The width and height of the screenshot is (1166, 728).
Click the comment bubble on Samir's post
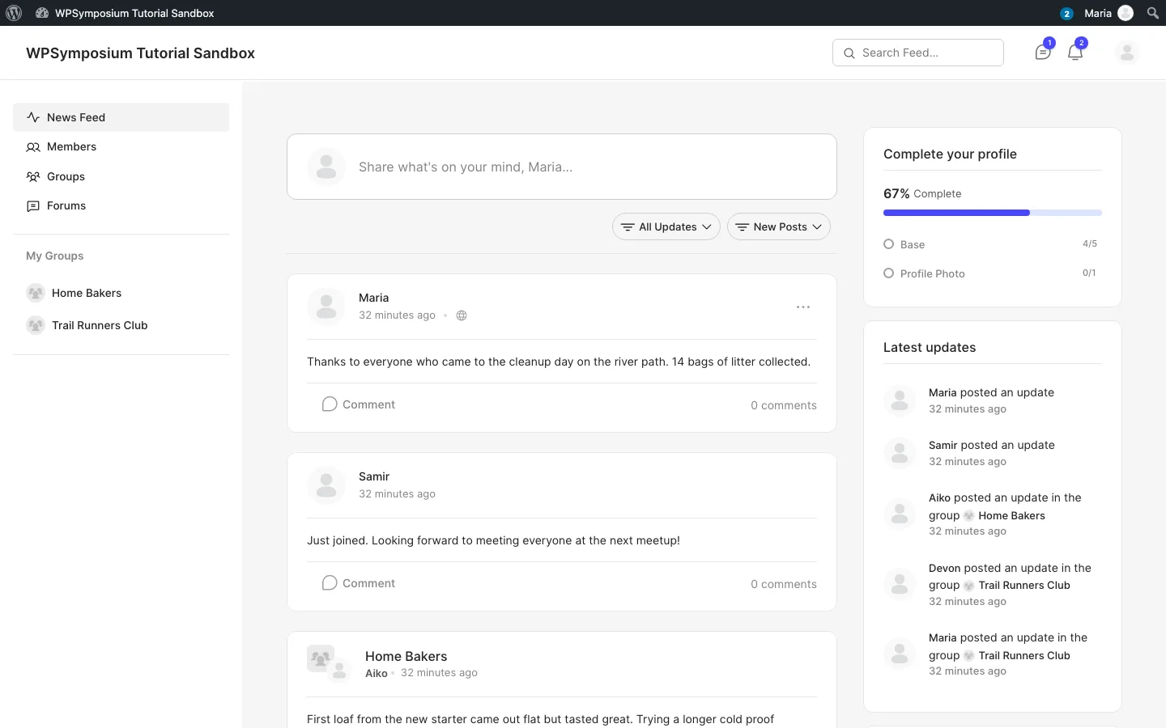point(329,583)
